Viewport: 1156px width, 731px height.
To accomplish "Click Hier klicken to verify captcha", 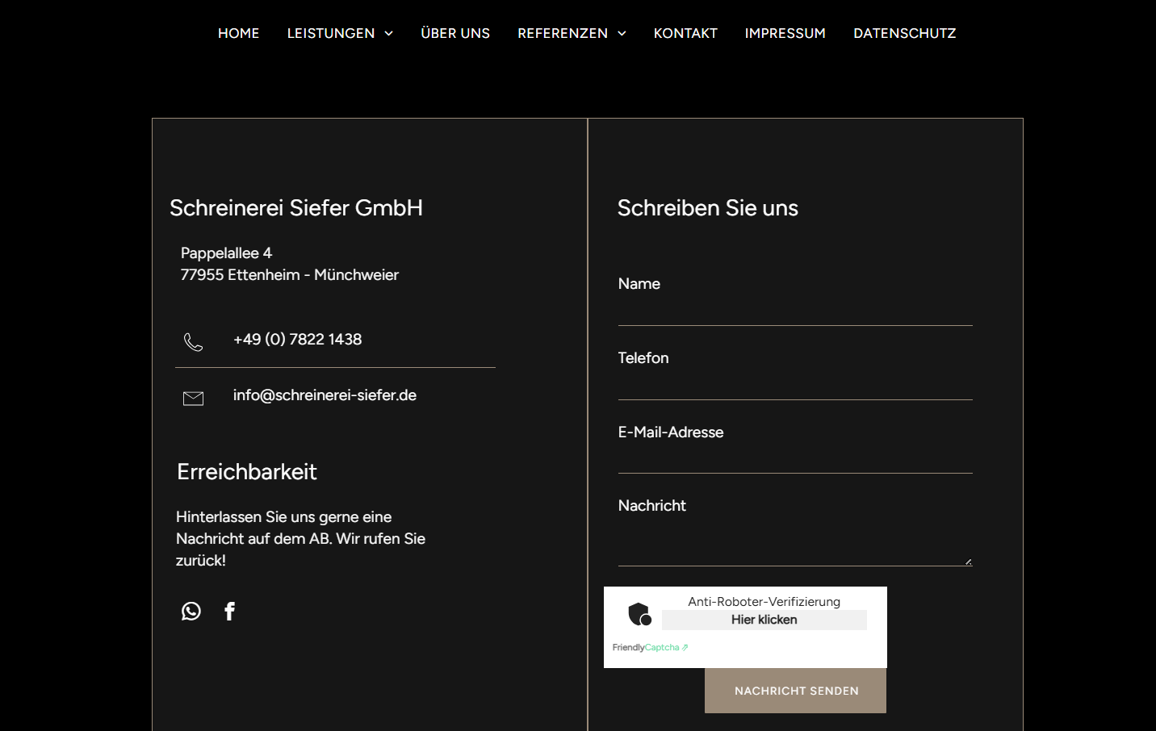I will [764, 620].
